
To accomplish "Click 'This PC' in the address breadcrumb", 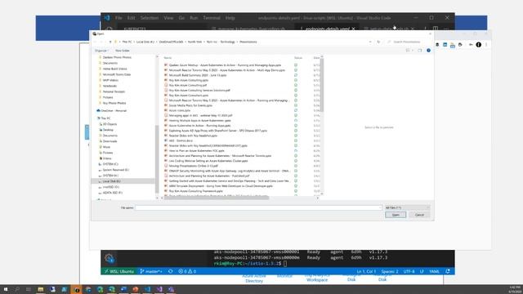I will [127, 42].
